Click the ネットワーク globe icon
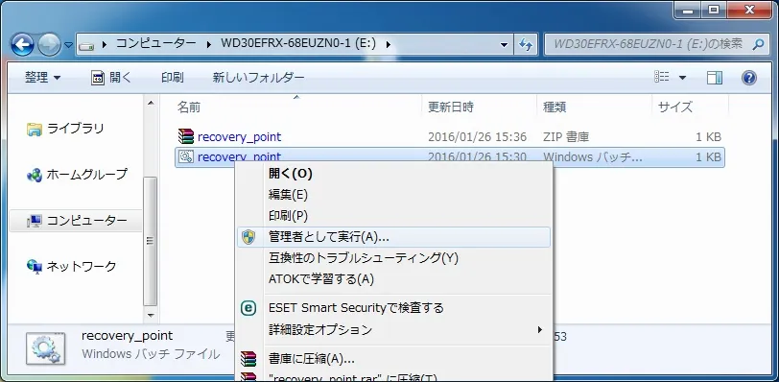The height and width of the screenshot is (382, 779). click(35, 267)
